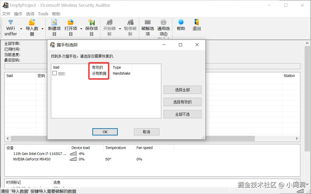Close the 握手包选则 dialog
The width and height of the screenshot is (311, 194).
pyautogui.click(x=197, y=45)
